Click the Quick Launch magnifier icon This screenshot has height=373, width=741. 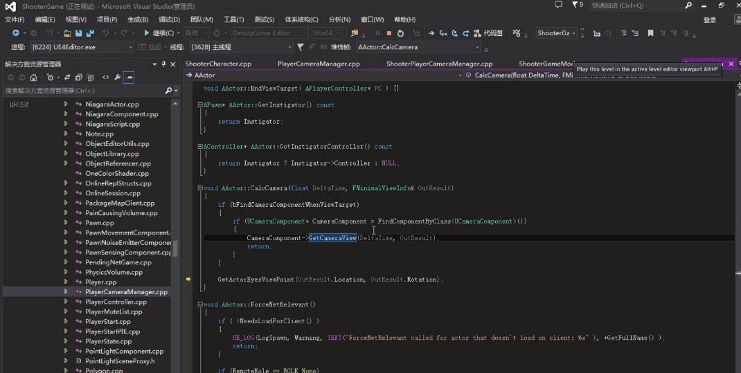click(x=688, y=6)
